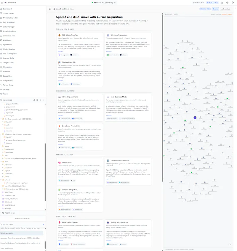This screenshot has height=251, width=237.
Task: Click the new folder icon in Workspace header
Action: 37,100
